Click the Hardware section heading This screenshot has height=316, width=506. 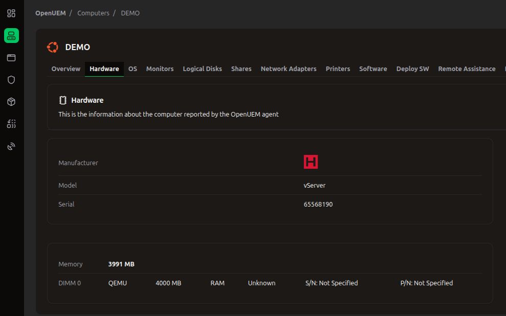point(87,100)
